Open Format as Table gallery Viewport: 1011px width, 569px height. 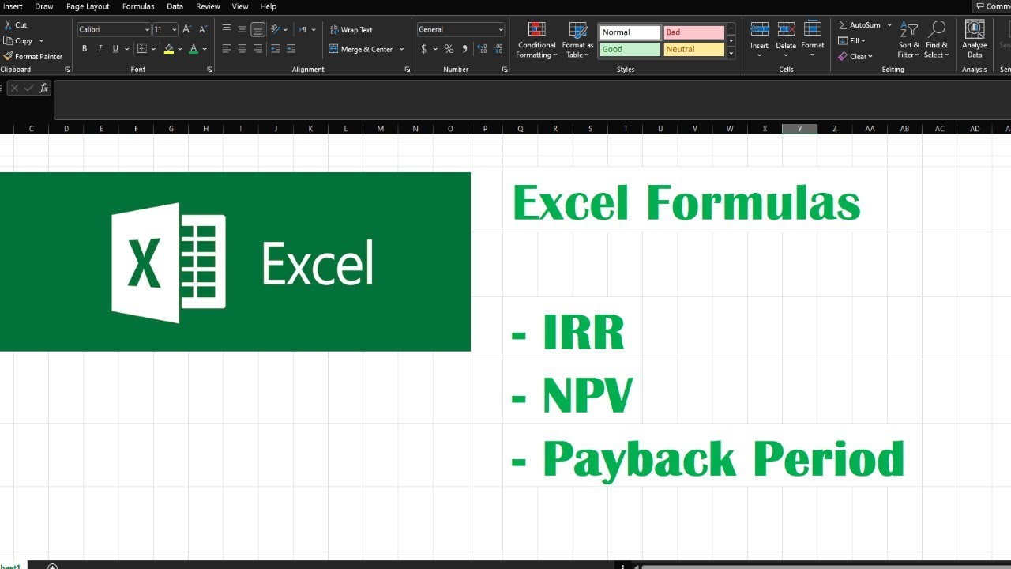[577, 40]
